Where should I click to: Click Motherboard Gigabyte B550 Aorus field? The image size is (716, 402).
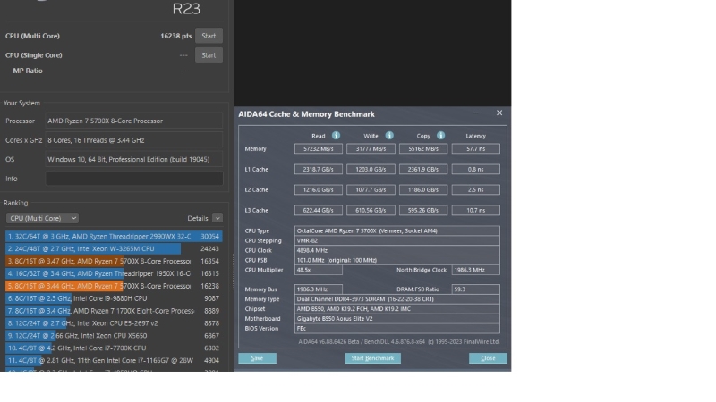396,319
